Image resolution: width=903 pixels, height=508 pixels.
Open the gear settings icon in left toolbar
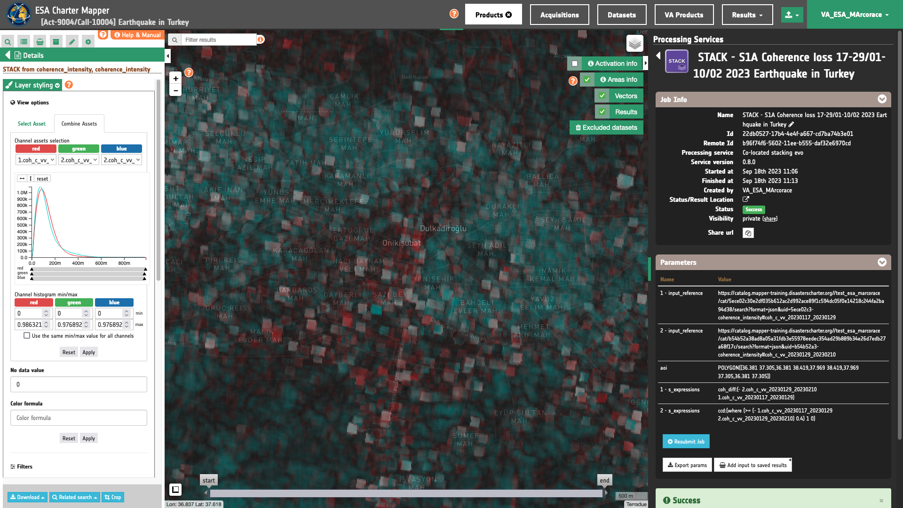pos(88,42)
